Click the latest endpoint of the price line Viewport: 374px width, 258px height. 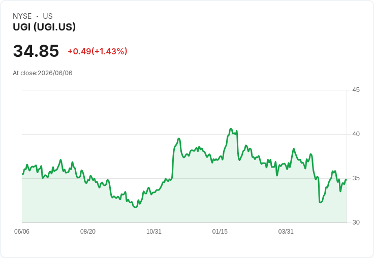[346, 180]
